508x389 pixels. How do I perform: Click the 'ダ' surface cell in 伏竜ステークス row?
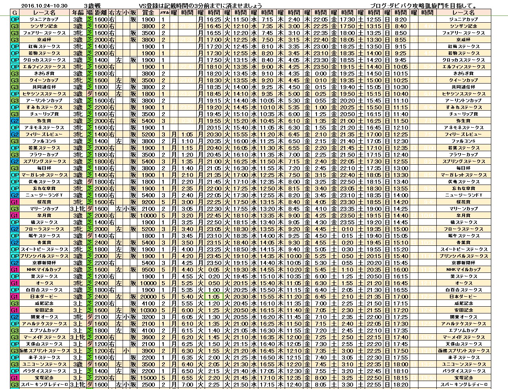point(90,182)
